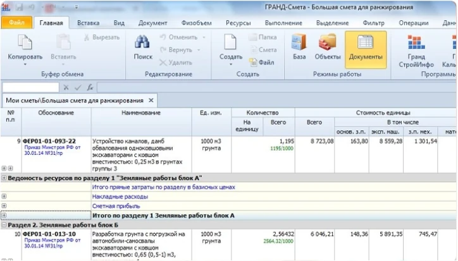Close the Большая смета для ранжирования document tab
This screenshot has width=458, height=261.
151,100
